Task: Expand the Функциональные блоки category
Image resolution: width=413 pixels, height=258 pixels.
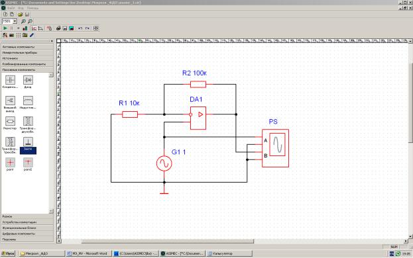Action: [x=27, y=228]
